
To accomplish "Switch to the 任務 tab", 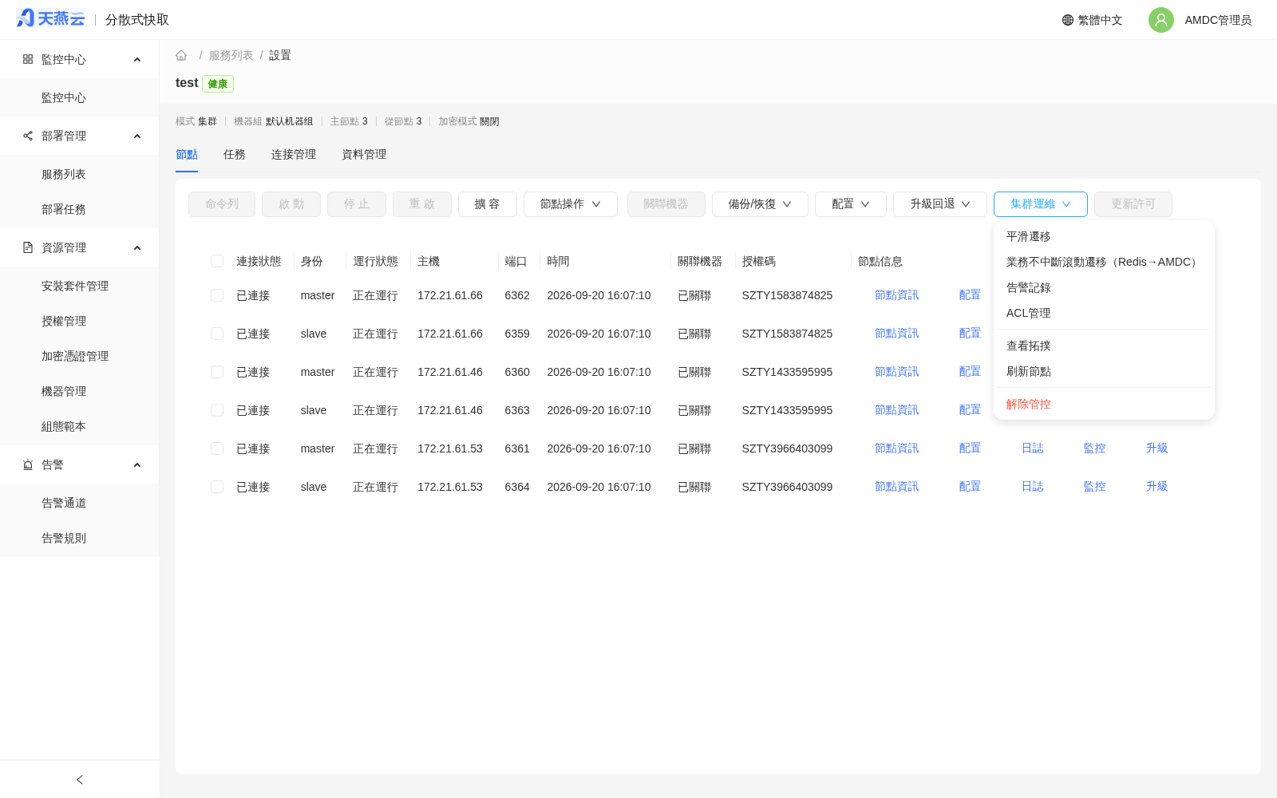I will tap(235, 154).
